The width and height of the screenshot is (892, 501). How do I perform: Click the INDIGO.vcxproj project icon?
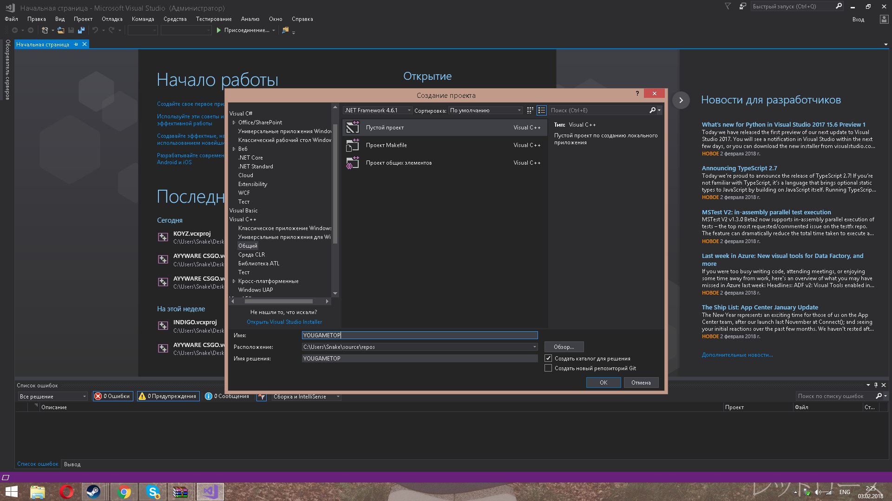163,326
